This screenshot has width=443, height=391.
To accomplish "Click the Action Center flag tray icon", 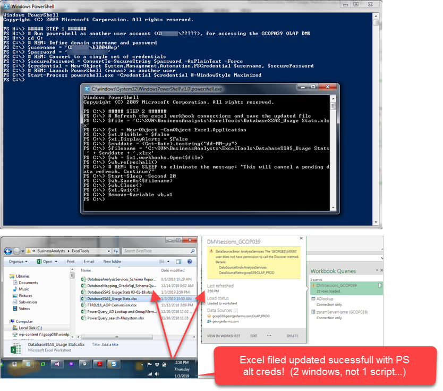I will (149, 365).
